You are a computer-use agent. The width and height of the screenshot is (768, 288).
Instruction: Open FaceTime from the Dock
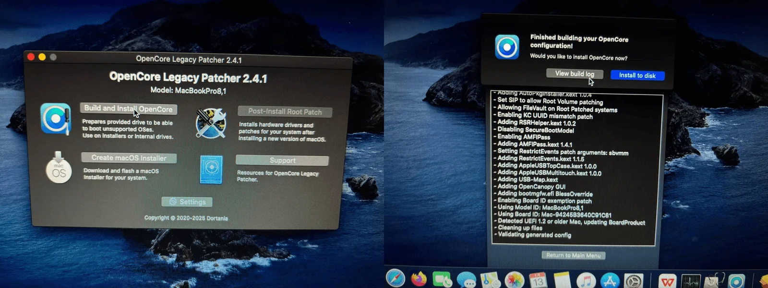442,280
